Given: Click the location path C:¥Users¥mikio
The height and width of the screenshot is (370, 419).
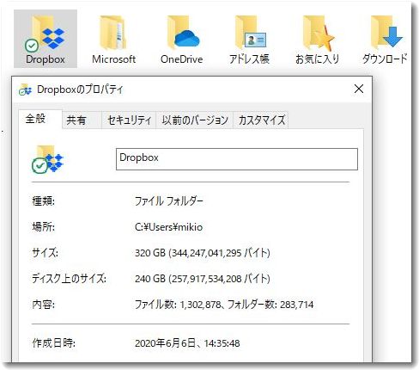Looking at the screenshot, I should click(168, 227).
